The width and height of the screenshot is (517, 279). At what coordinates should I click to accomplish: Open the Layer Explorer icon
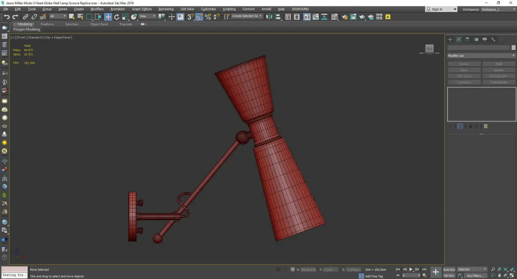[x=297, y=17]
